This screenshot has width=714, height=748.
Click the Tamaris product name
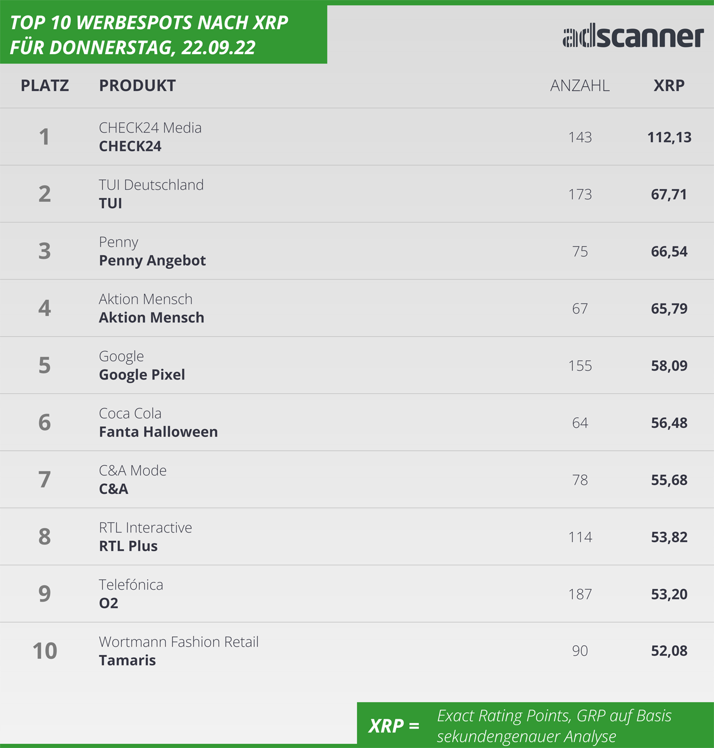[127, 661]
